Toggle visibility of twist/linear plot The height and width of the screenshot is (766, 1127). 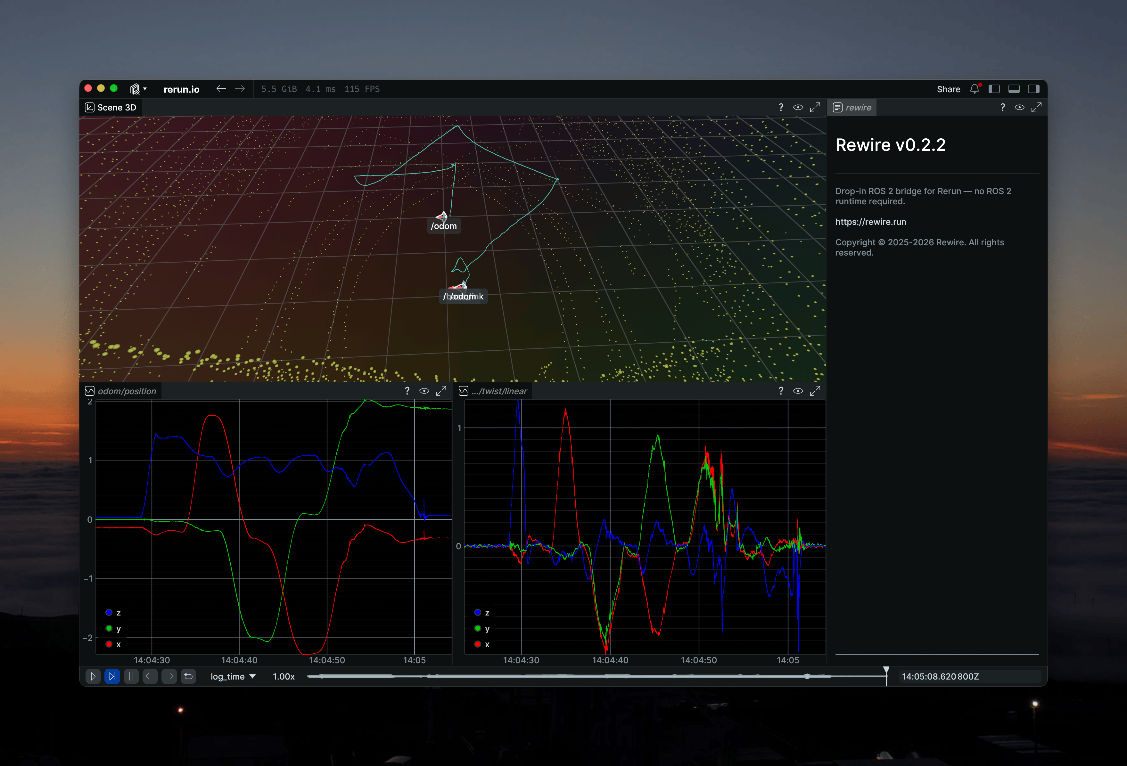798,391
